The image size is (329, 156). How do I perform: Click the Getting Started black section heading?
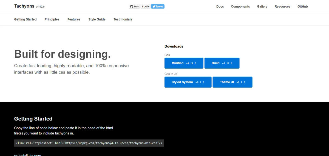click(33, 119)
